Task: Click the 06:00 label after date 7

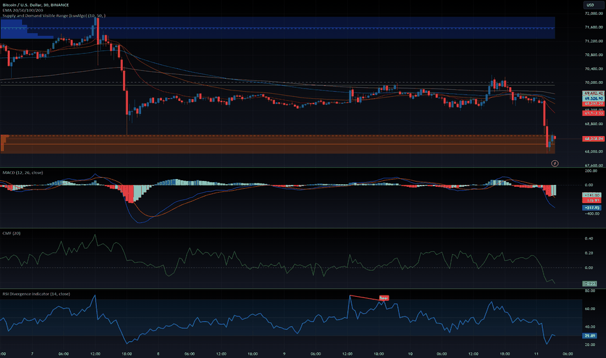Action: pos(64,353)
